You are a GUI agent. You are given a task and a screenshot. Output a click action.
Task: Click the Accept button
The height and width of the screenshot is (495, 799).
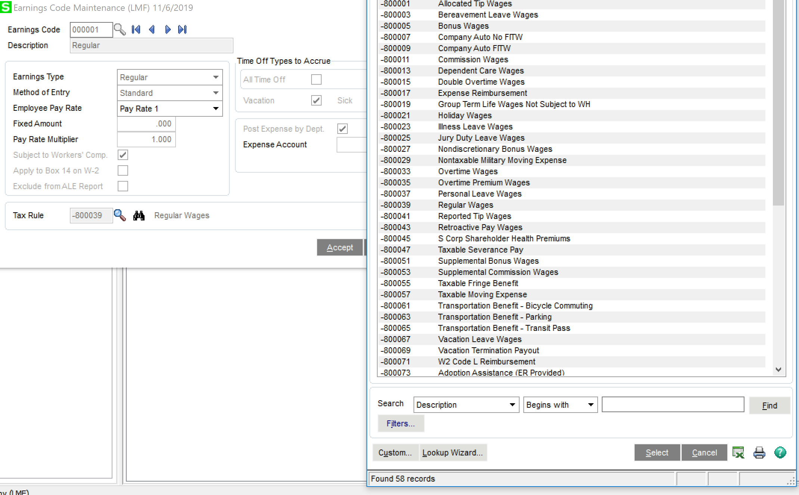(340, 247)
